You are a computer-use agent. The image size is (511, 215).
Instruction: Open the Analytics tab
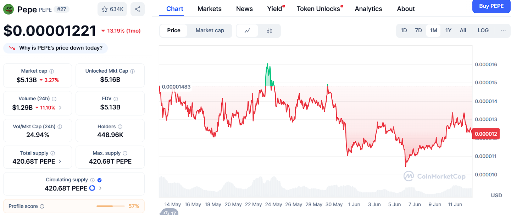[x=368, y=9]
